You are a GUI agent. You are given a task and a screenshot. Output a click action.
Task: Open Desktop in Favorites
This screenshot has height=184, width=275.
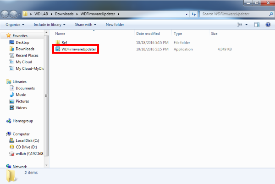click(x=22, y=42)
